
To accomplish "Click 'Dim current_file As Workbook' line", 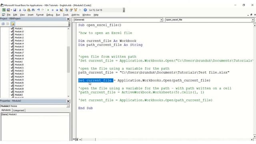I will pyautogui.click(x=107, y=41).
